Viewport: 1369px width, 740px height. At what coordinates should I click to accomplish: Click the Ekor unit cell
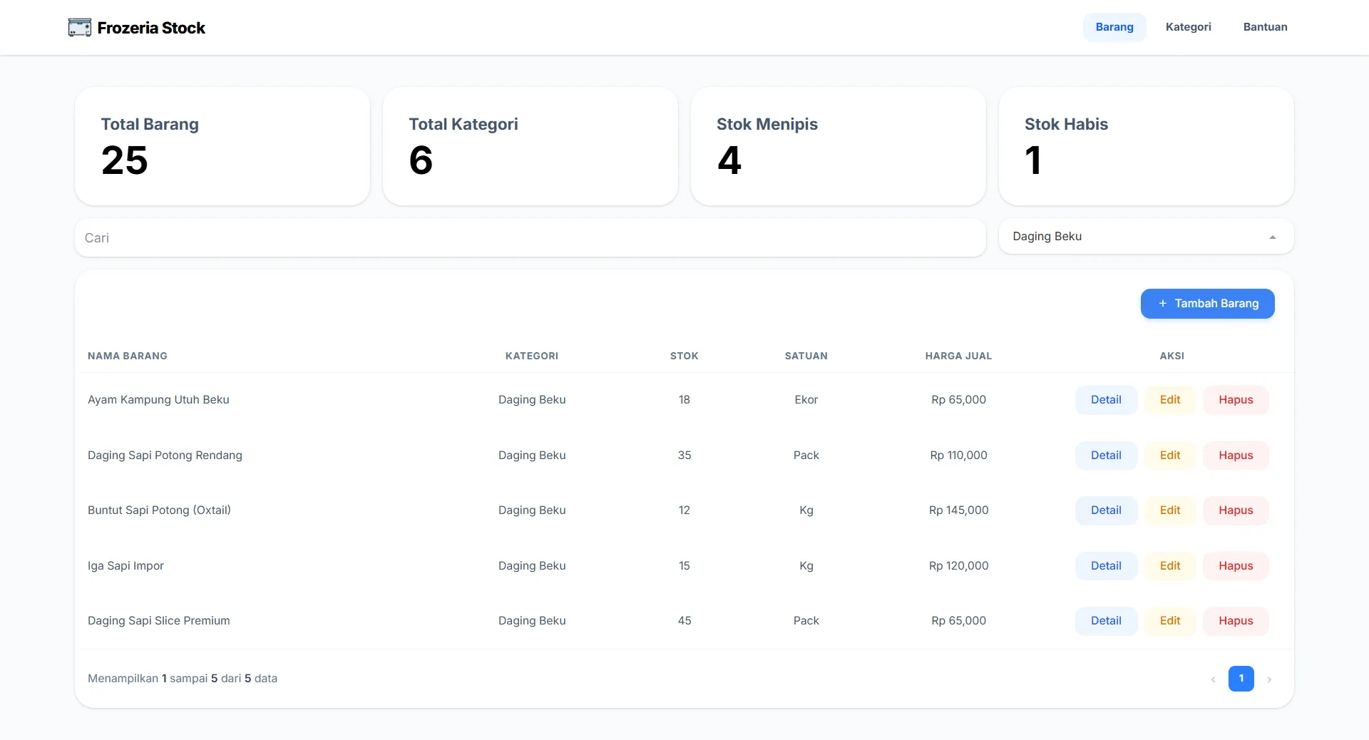click(806, 400)
